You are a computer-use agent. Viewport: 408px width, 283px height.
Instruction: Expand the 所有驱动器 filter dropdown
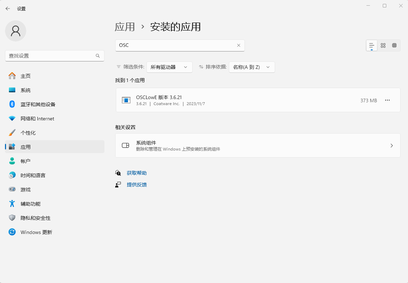169,67
